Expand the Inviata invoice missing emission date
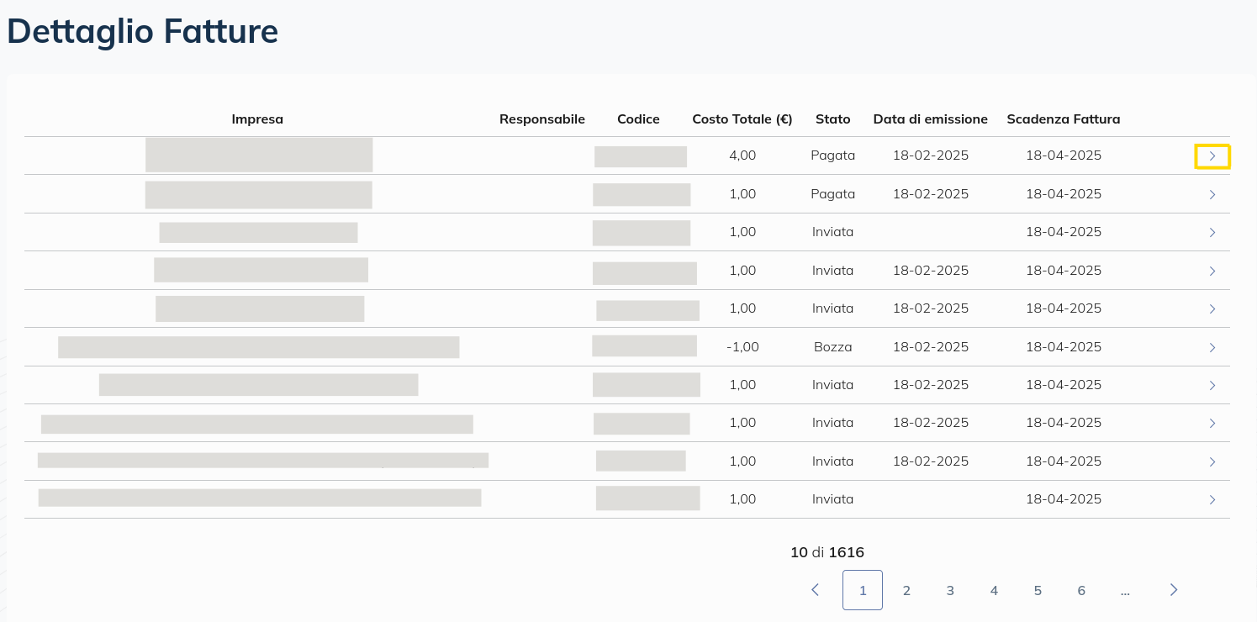The height and width of the screenshot is (622, 1257). click(x=1212, y=233)
